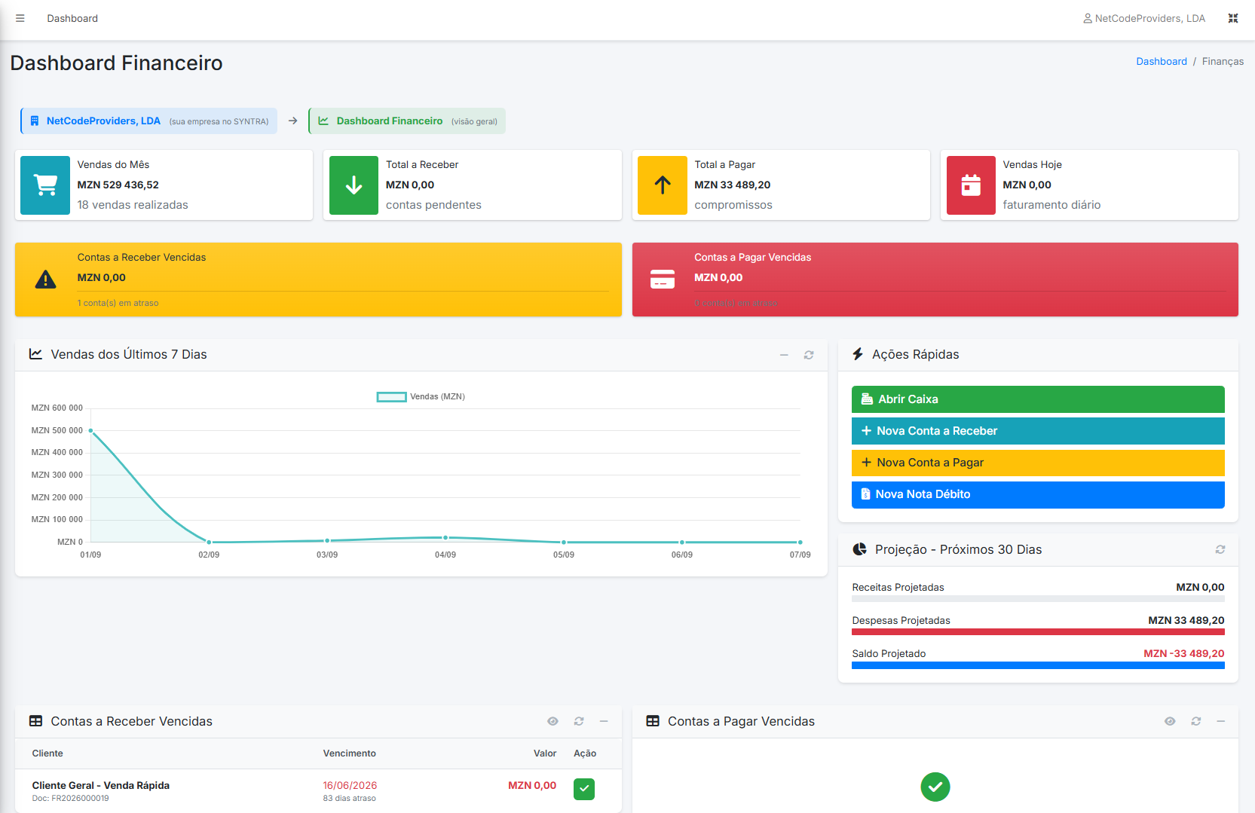The image size is (1255, 813).
Task: Click the credit card icon on payables overdue card
Action: [x=663, y=280]
